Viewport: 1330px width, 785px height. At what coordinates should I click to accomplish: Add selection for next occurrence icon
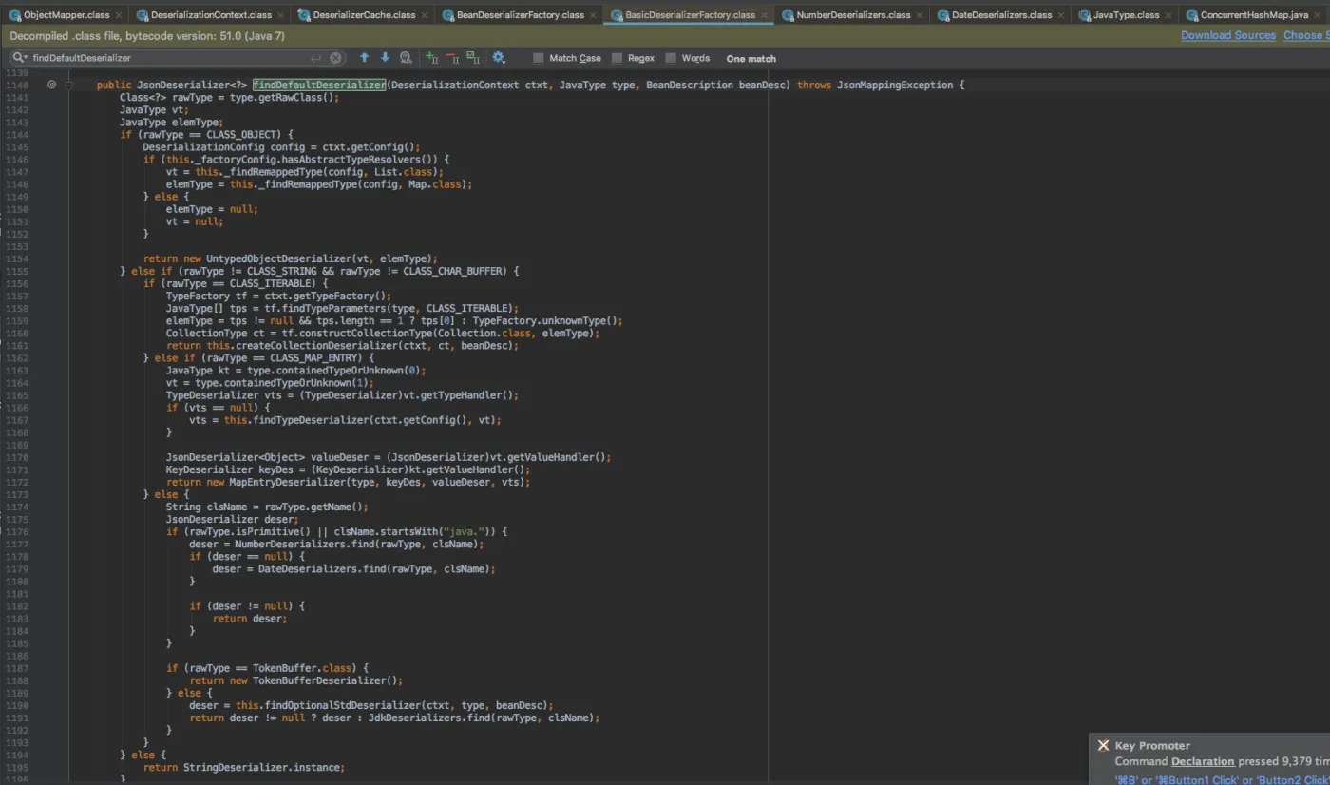[432, 58]
